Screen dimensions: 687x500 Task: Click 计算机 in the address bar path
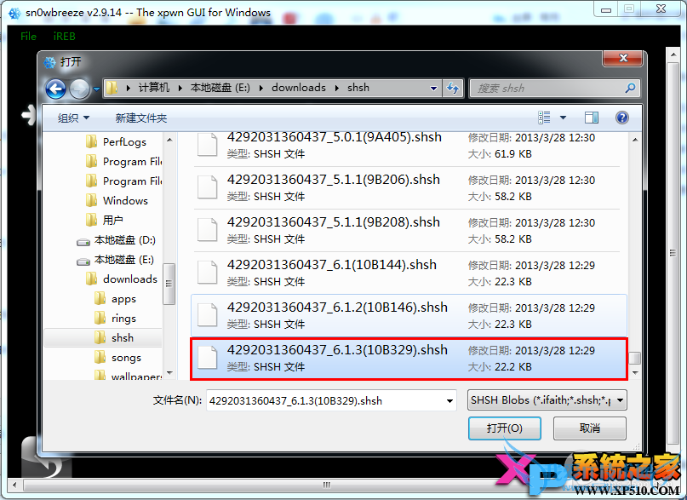[x=154, y=88]
